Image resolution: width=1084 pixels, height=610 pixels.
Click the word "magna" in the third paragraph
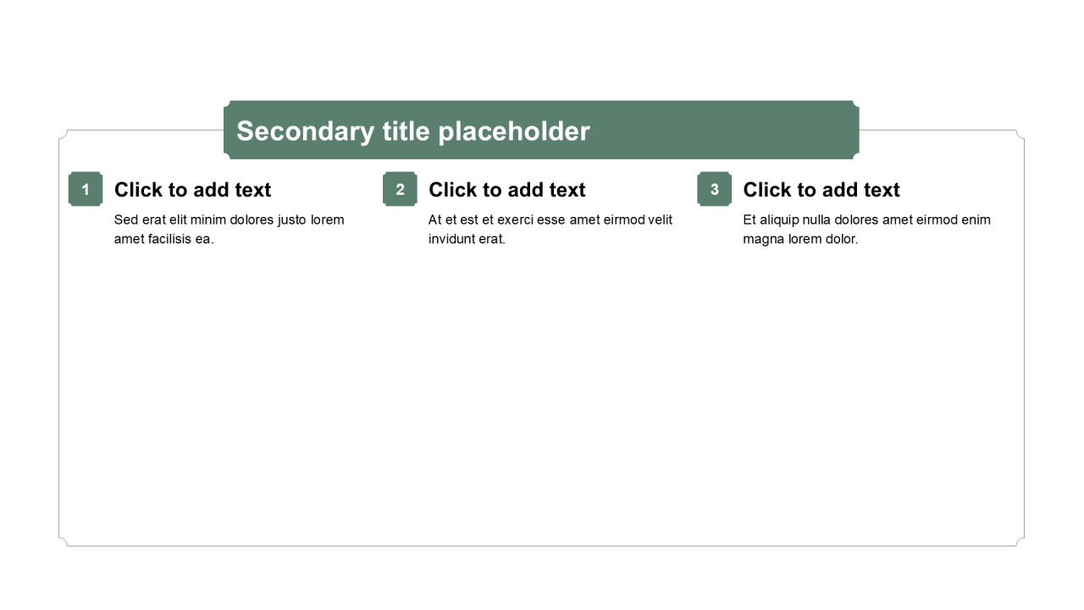click(x=762, y=239)
